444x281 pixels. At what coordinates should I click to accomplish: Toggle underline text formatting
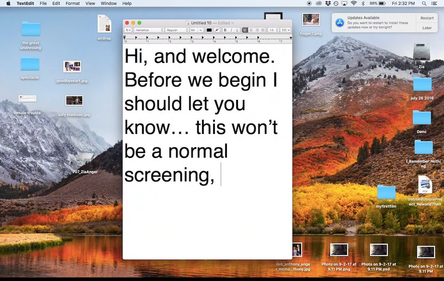pos(237,30)
